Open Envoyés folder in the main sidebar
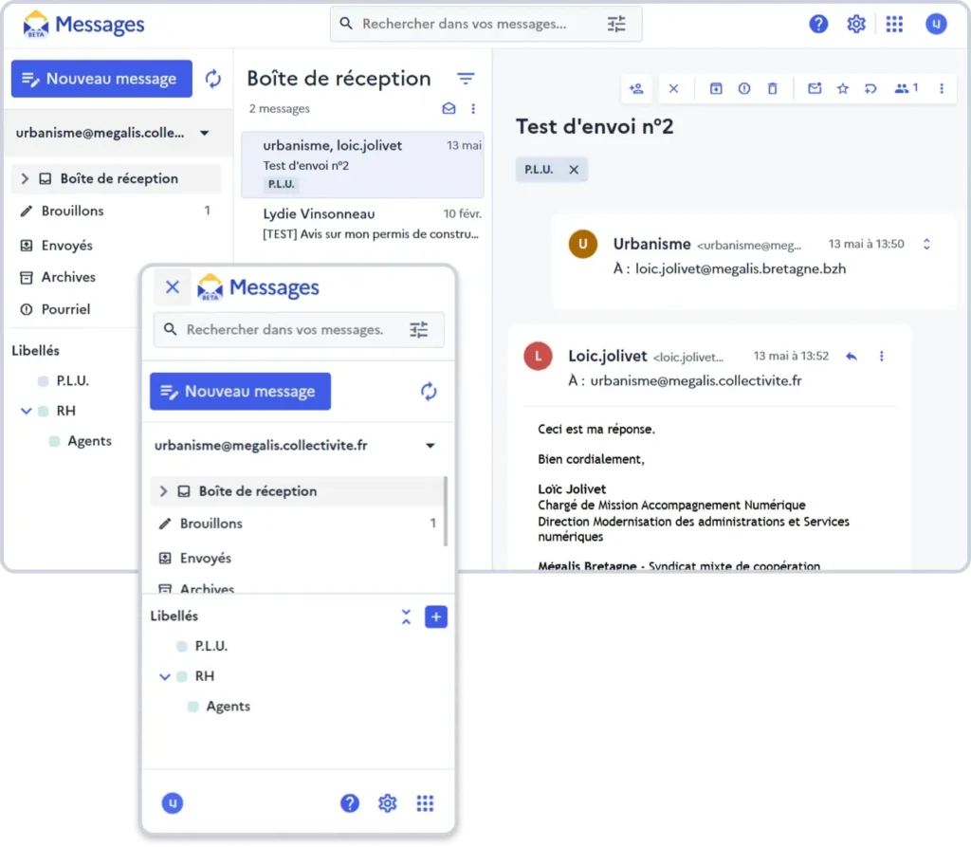This screenshot has height=847, width=971. [x=115, y=246]
